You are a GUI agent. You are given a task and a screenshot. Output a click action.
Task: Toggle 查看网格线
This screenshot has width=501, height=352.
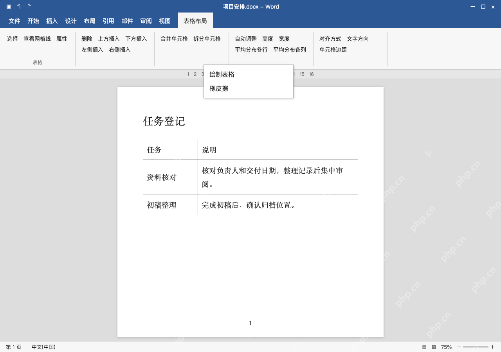(37, 39)
